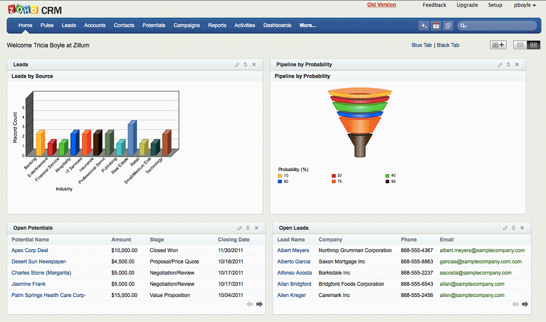Image resolution: width=546 pixels, height=322 pixels.
Task: Open the Activities tab
Action: (245, 26)
